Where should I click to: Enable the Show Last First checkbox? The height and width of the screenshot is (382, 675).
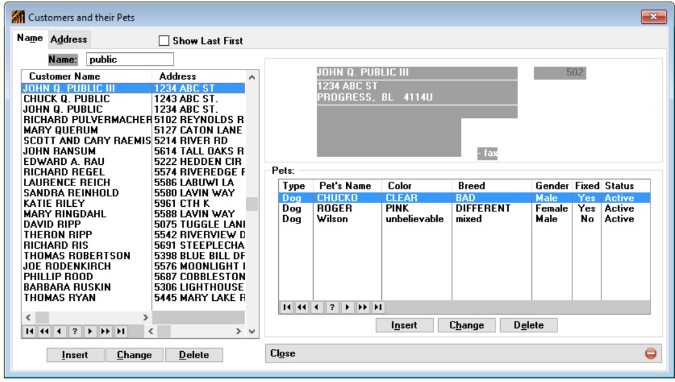click(165, 41)
